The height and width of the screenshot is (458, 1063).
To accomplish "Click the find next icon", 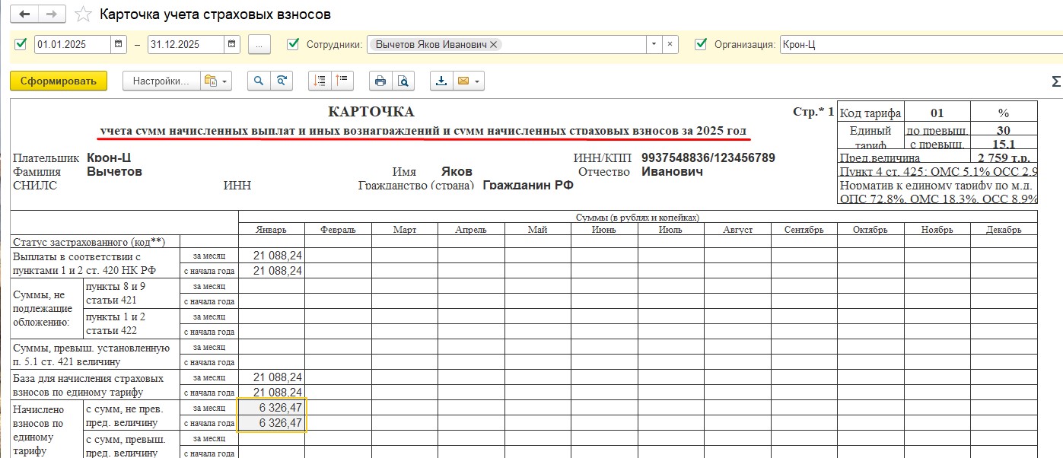I will pos(282,81).
